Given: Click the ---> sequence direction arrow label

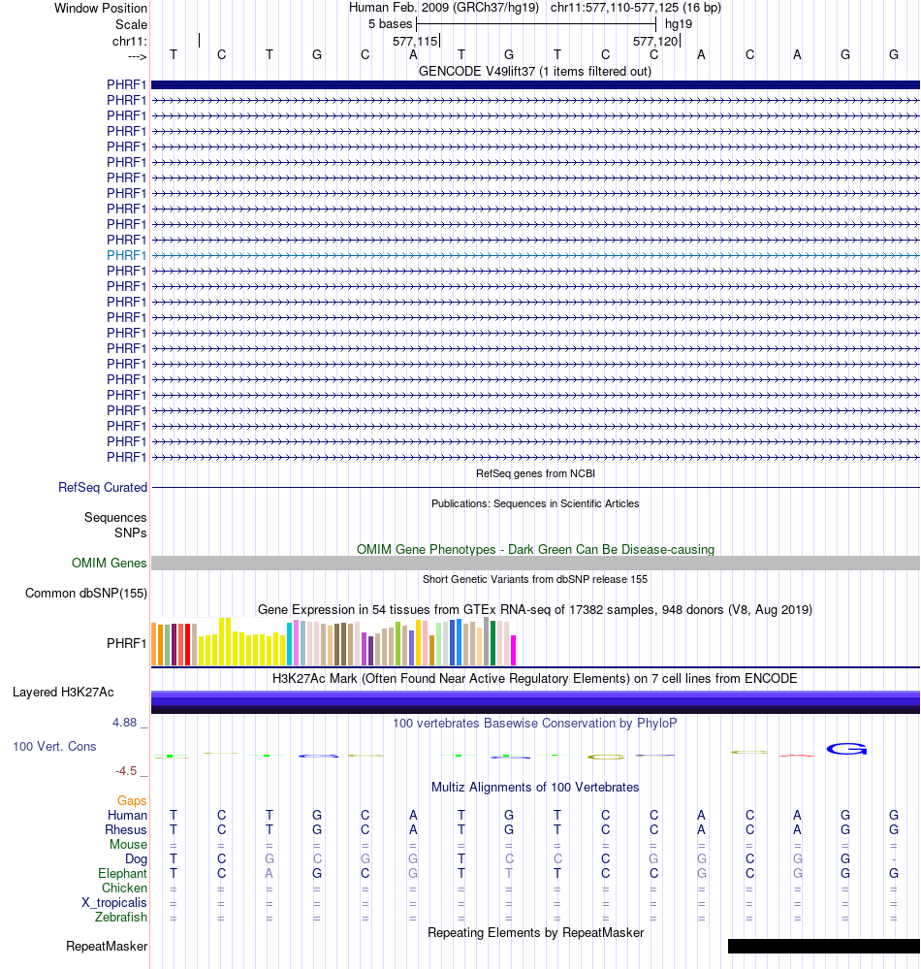Looking at the screenshot, I should coord(137,57).
